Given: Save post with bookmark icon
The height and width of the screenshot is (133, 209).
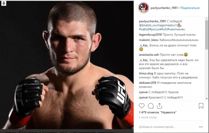Looking at the screenshot, I should [x=201, y=106].
